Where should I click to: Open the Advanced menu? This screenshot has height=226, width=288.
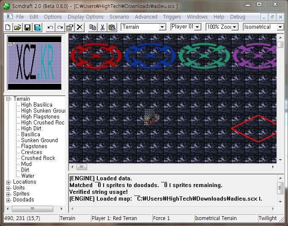click(x=146, y=17)
